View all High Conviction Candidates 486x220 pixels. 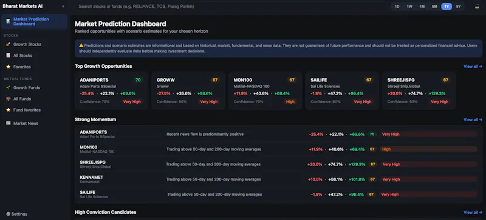coord(473,212)
